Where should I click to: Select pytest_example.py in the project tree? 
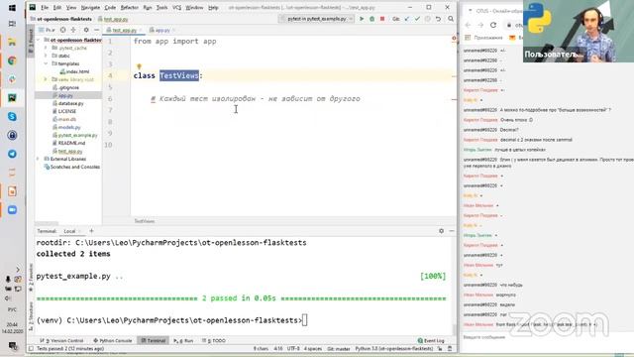click(x=75, y=135)
